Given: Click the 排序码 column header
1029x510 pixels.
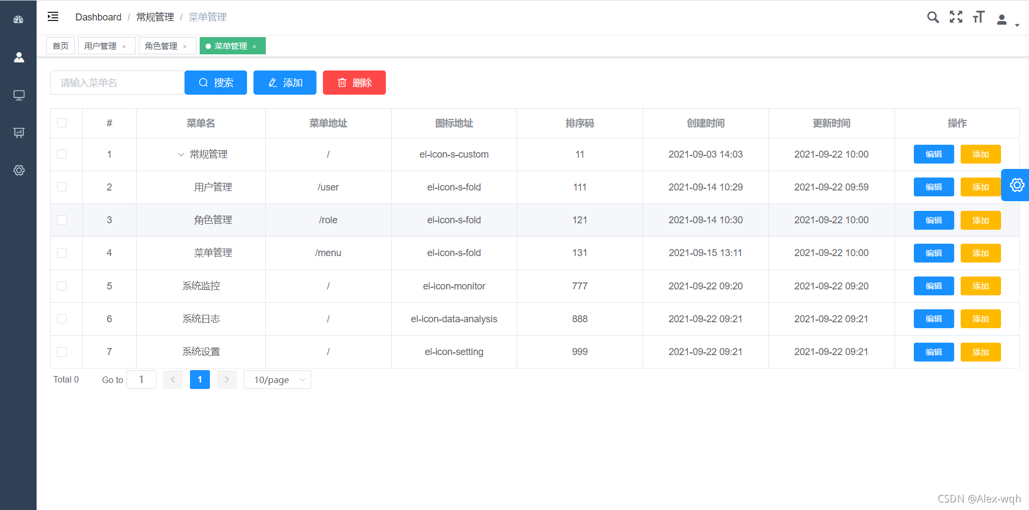Looking at the screenshot, I should pyautogui.click(x=580, y=123).
